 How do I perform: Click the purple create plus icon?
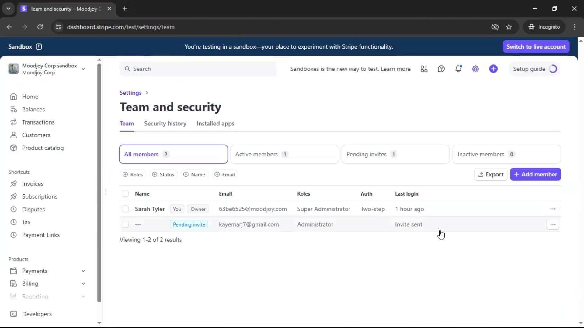493,69
